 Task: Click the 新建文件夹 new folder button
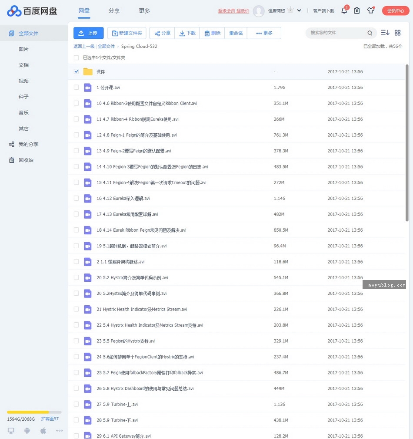point(127,33)
